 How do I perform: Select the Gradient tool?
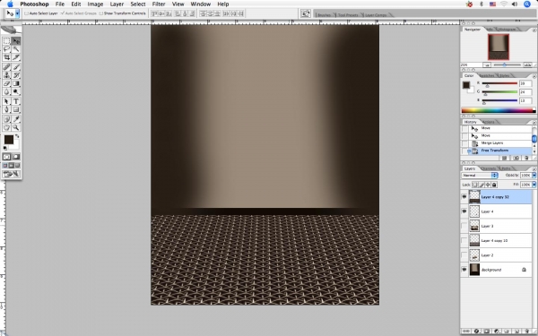click(16, 83)
